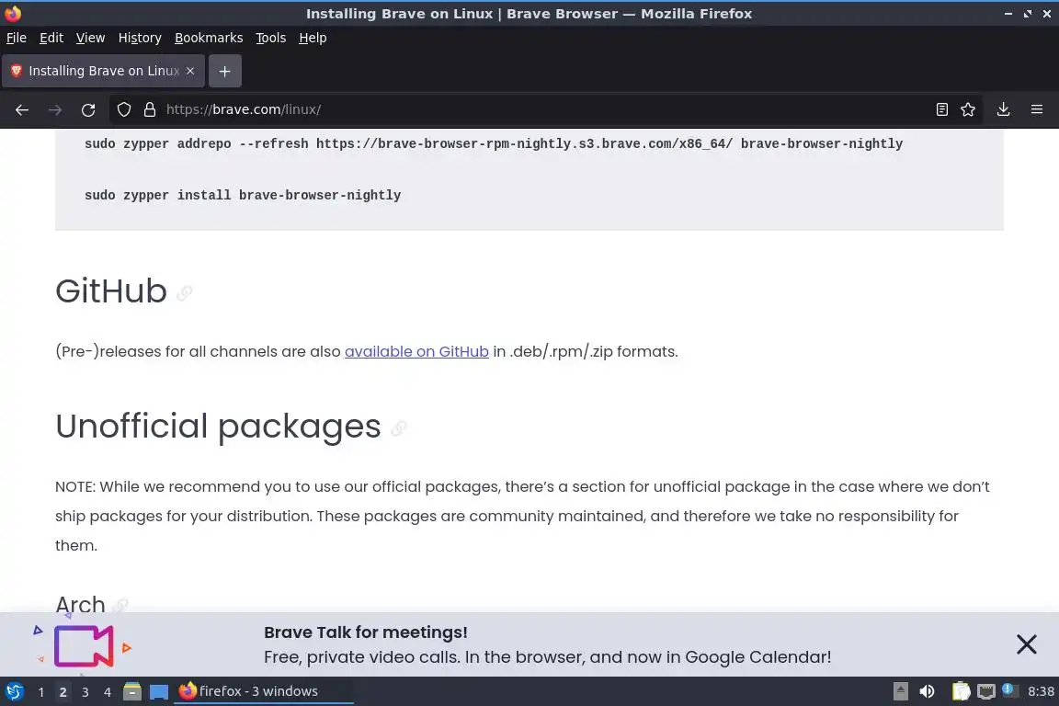The height and width of the screenshot is (706, 1059).
Task: Open the downloads panel
Action: click(1004, 109)
